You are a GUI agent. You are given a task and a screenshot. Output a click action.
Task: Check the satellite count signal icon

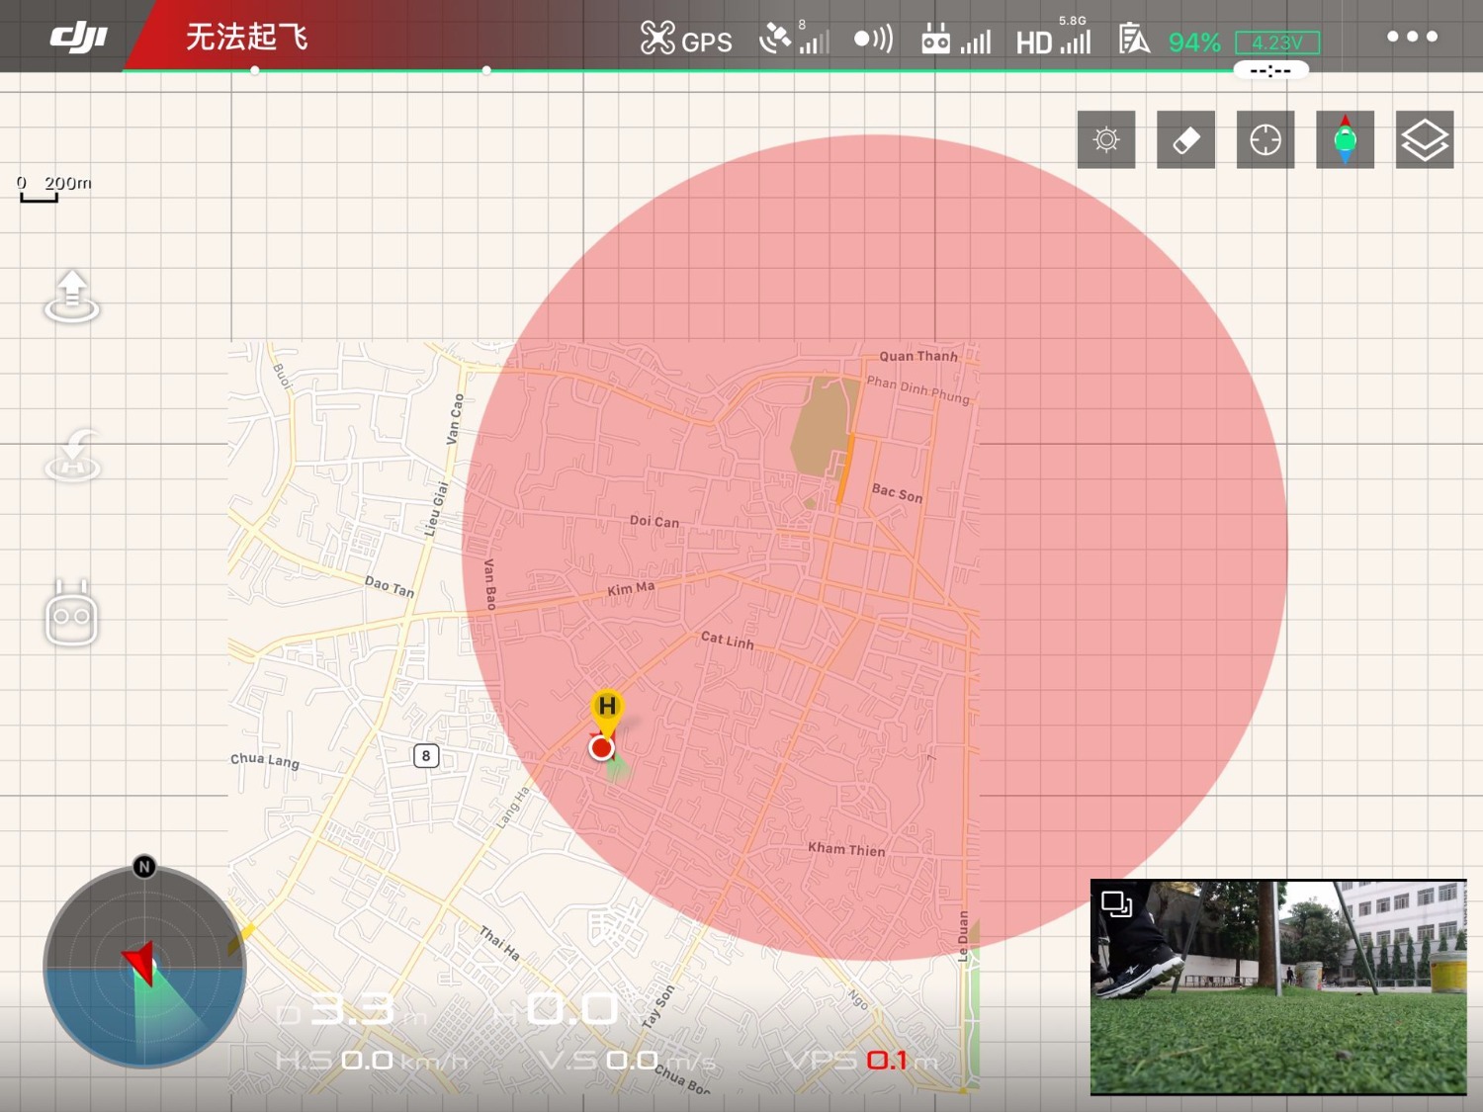794,38
